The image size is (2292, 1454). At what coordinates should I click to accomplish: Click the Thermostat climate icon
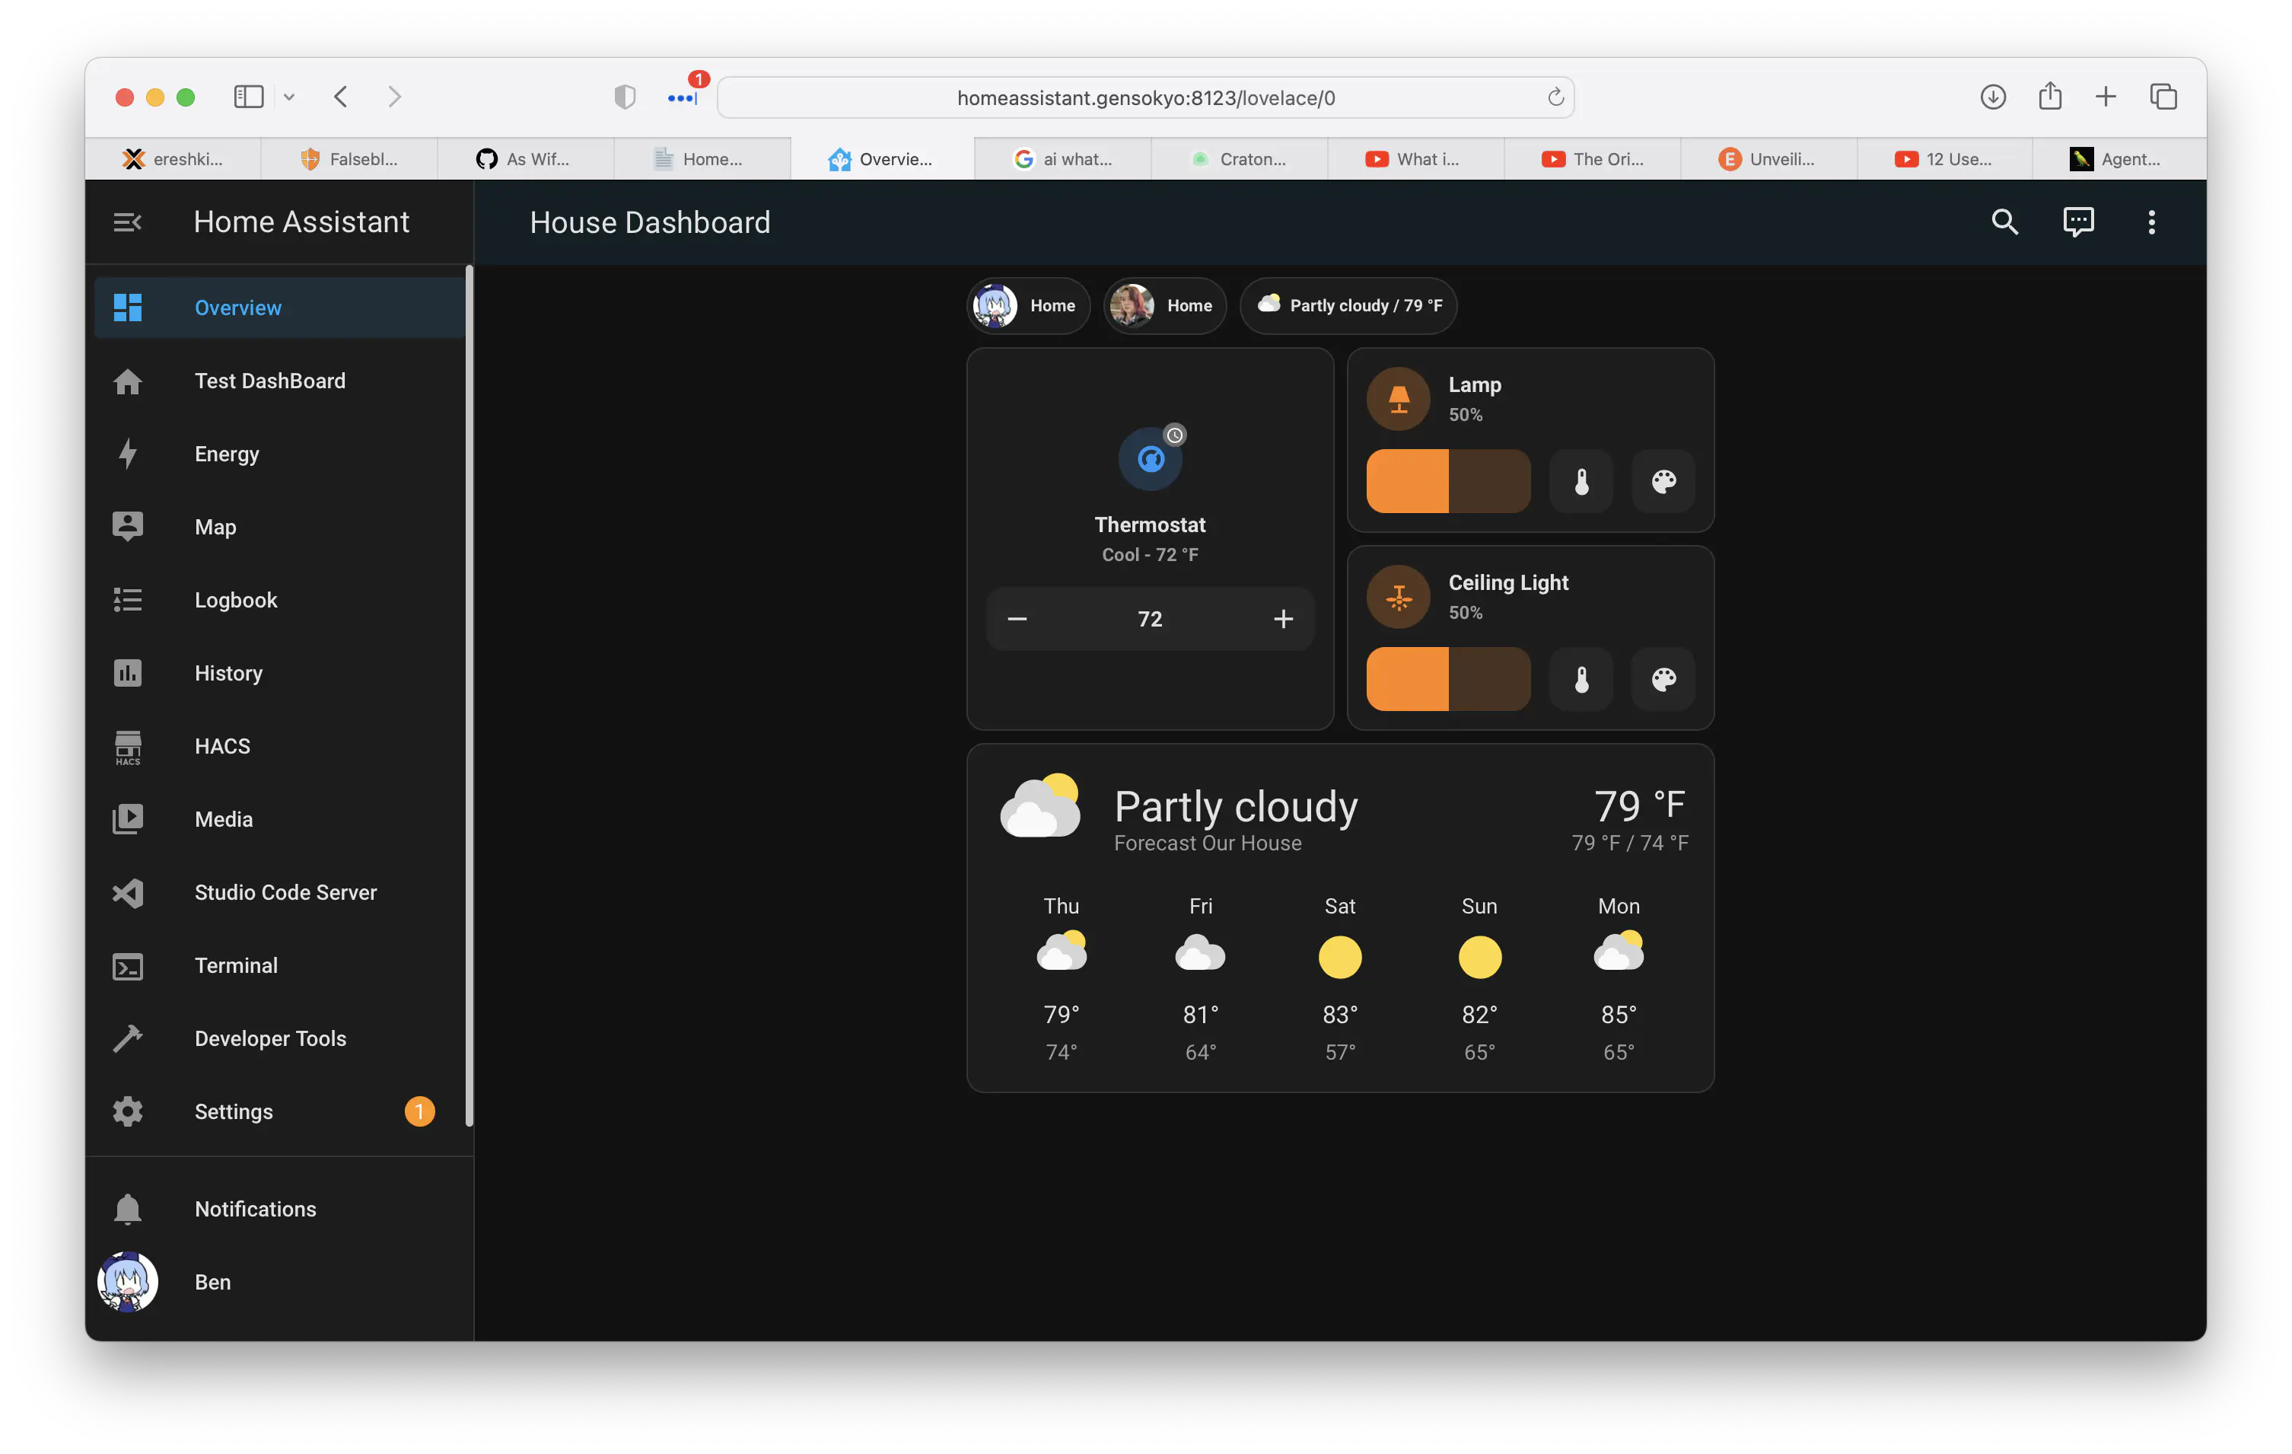[1150, 459]
